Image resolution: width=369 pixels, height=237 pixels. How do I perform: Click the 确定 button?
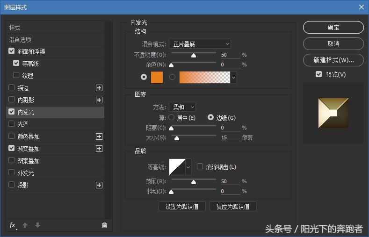pos(333,28)
